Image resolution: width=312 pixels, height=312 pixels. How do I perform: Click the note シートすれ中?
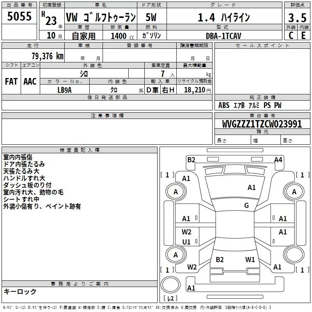[x=21, y=199]
